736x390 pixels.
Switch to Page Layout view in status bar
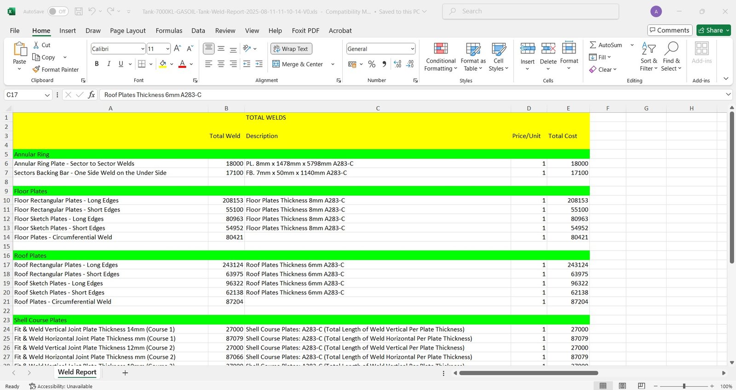[x=622, y=386]
